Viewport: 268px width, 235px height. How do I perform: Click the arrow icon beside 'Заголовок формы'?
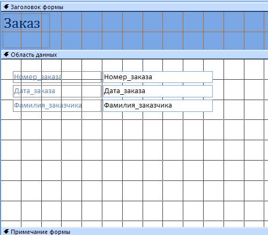(x=6, y=7)
